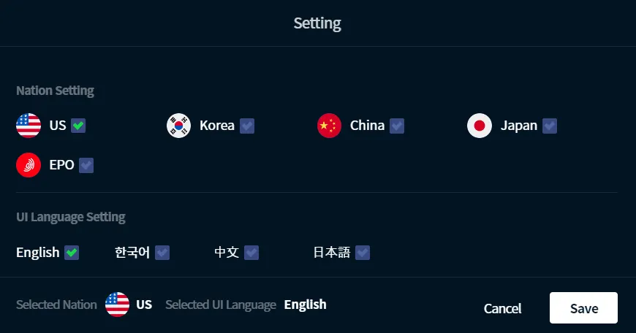Toggle the EPO checkbox
This screenshot has width=636, height=333.
pos(86,165)
